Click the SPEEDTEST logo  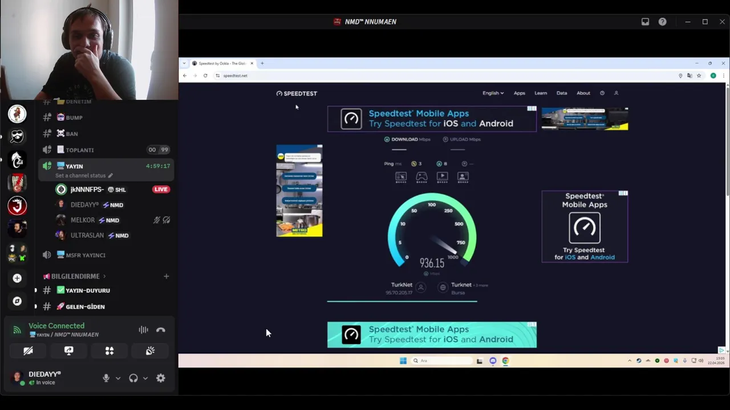point(297,93)
